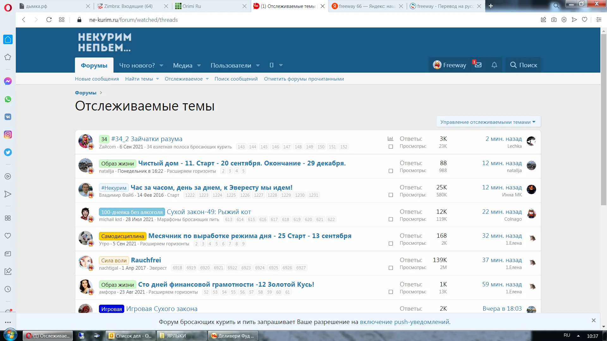The image size is (607, 341).
Task: Open the notifications bell
Action: pos(494,65)
